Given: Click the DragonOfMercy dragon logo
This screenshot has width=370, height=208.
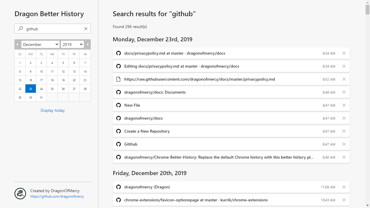Looking at the screenshot, I should coord(20,194).
